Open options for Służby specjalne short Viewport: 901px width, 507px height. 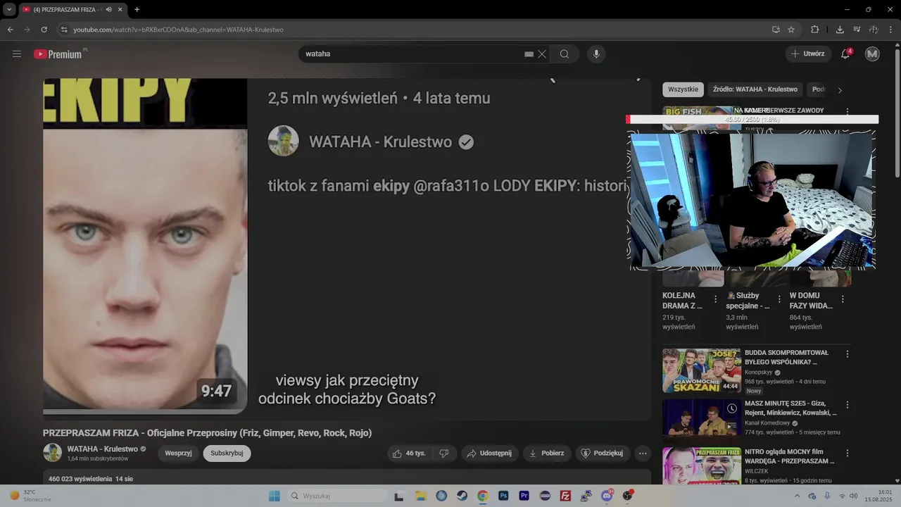[x=779, y=299]
